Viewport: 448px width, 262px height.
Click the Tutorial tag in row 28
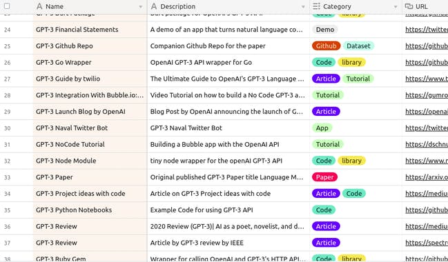[x=328, y=95]
